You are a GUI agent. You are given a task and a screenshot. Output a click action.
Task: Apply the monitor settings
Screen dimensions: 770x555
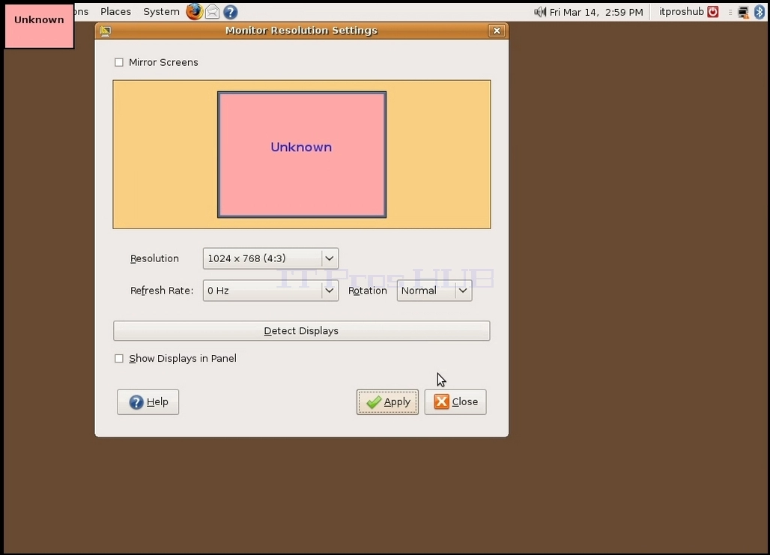coord(387,402)
